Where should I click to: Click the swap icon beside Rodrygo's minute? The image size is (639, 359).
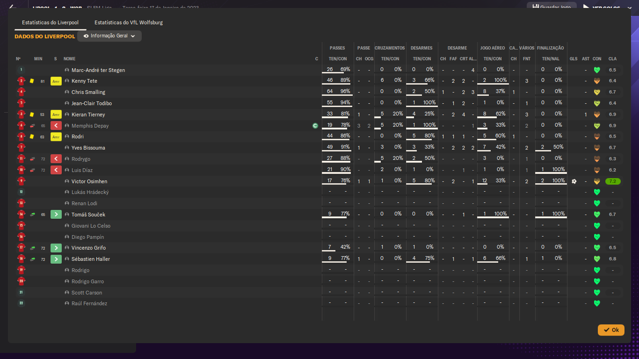click(32, 159)
